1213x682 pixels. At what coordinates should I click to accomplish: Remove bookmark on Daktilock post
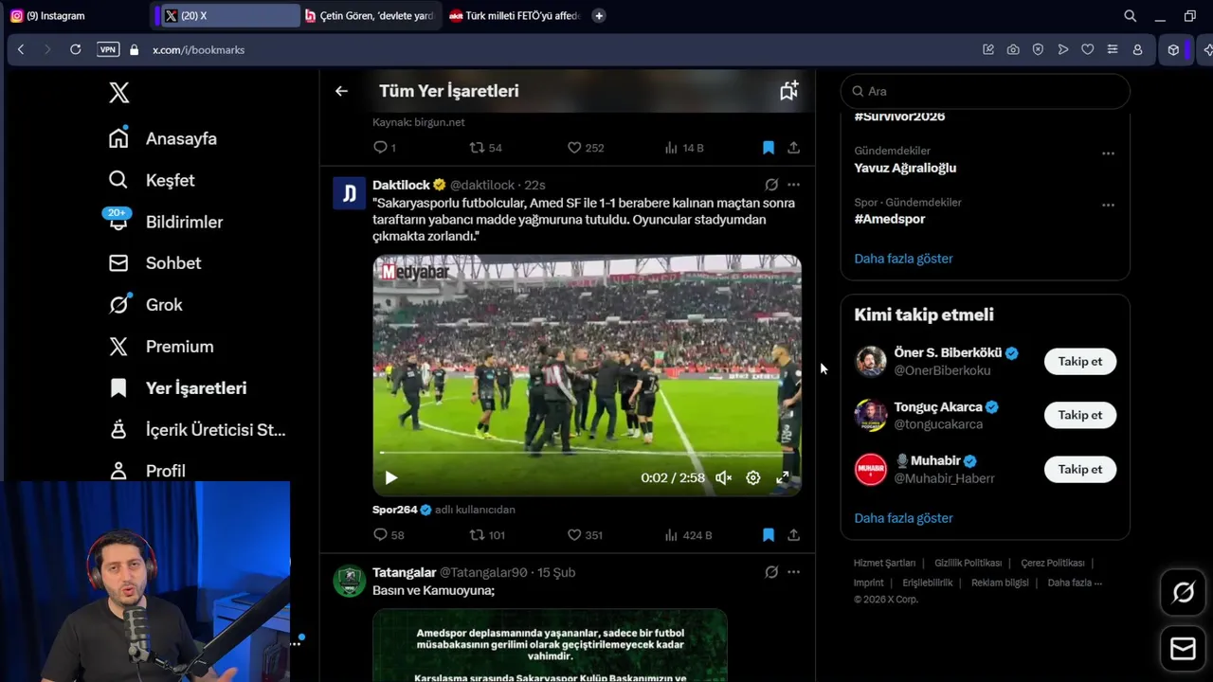(x=769, y=535)
